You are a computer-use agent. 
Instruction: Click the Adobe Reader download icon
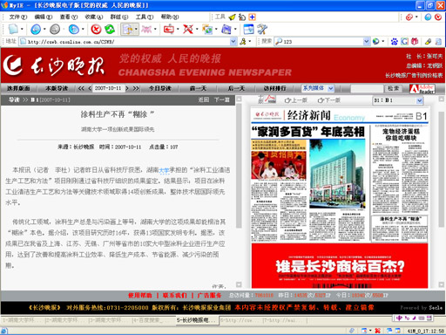(422, 89)
